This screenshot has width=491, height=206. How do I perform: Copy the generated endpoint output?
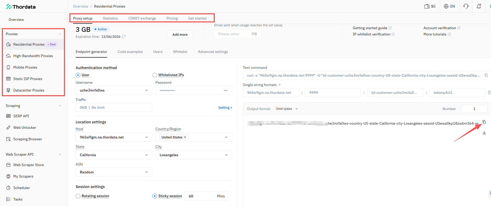coord(484,122)
